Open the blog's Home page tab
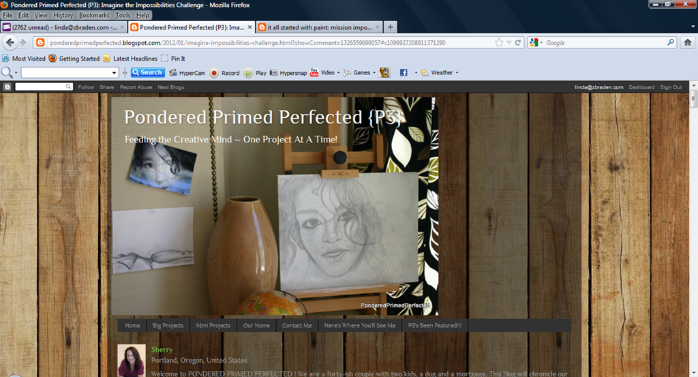This screenshot has height=377, width=698. 132,325
